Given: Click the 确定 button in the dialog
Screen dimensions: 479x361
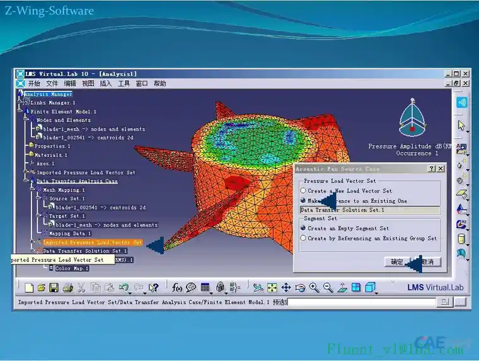Looking at the screenshot, I should (397, 261).
